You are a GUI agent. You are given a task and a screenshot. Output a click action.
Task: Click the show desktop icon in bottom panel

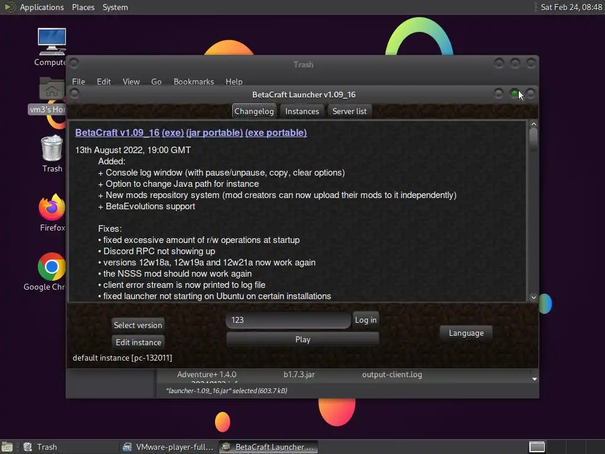click(x=7, y=447)
